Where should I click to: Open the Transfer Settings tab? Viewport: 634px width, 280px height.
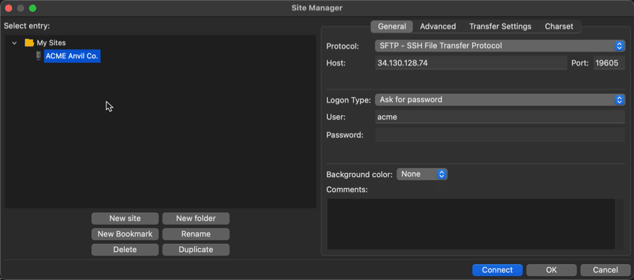coord(500,26)
